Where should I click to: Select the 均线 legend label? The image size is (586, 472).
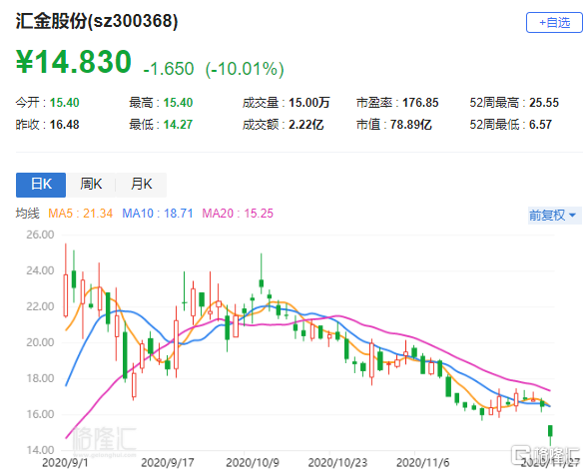[27, 214]
